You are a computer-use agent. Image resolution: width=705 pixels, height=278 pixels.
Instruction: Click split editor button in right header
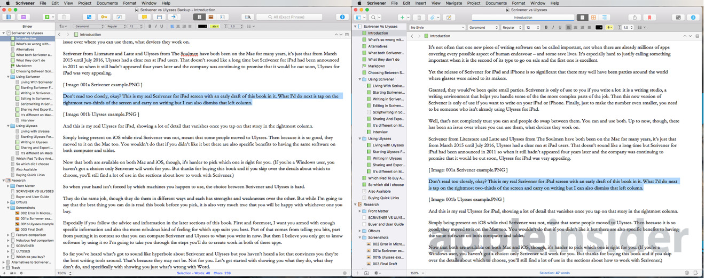697,36
